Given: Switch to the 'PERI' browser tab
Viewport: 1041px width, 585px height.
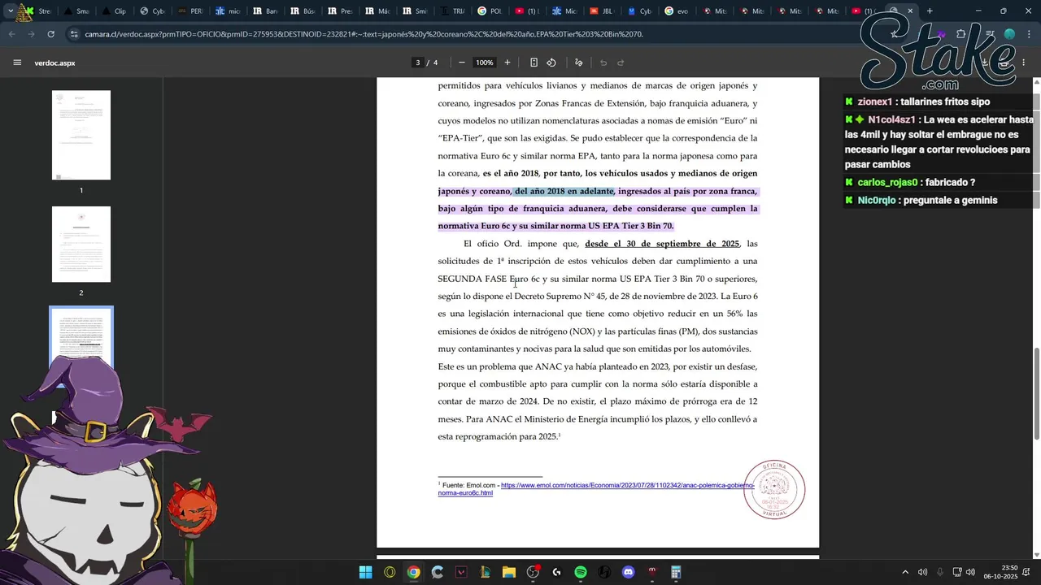Looking at the screenshot, I should [x=189, y=11].
